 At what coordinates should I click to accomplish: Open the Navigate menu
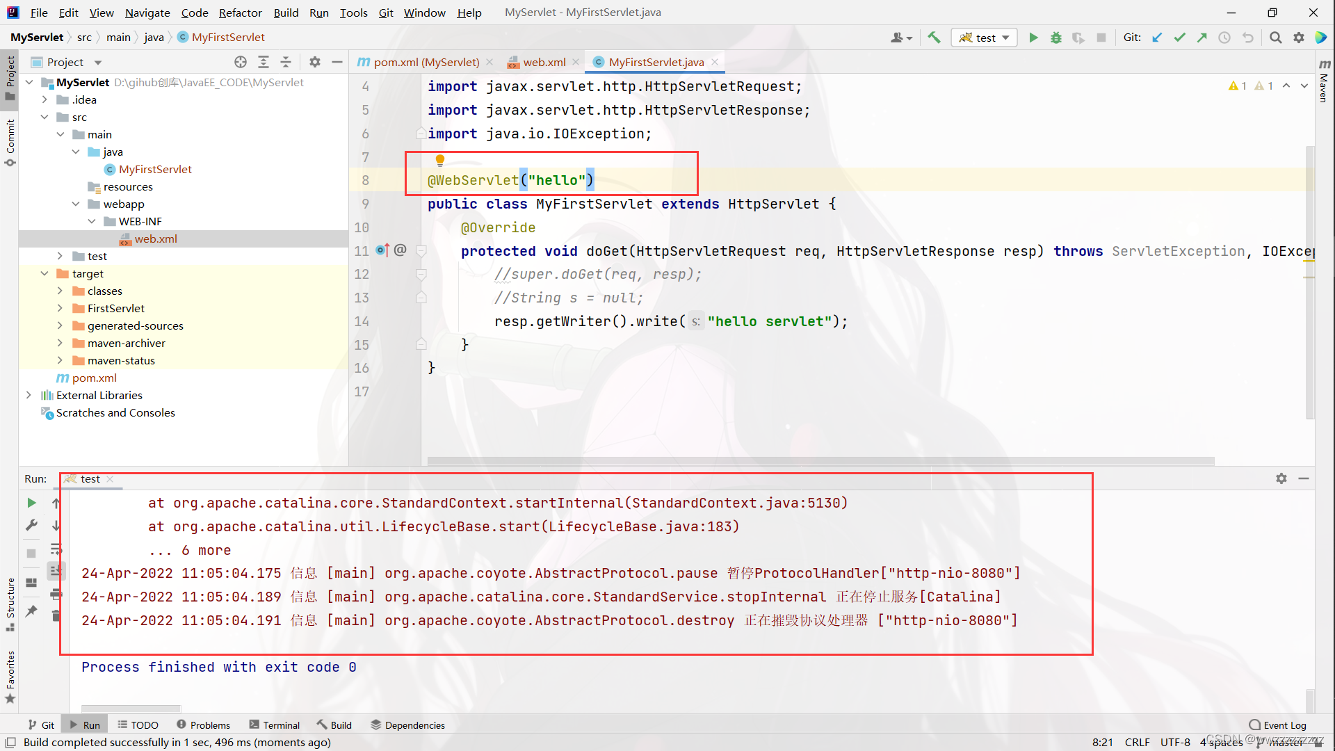147,13
